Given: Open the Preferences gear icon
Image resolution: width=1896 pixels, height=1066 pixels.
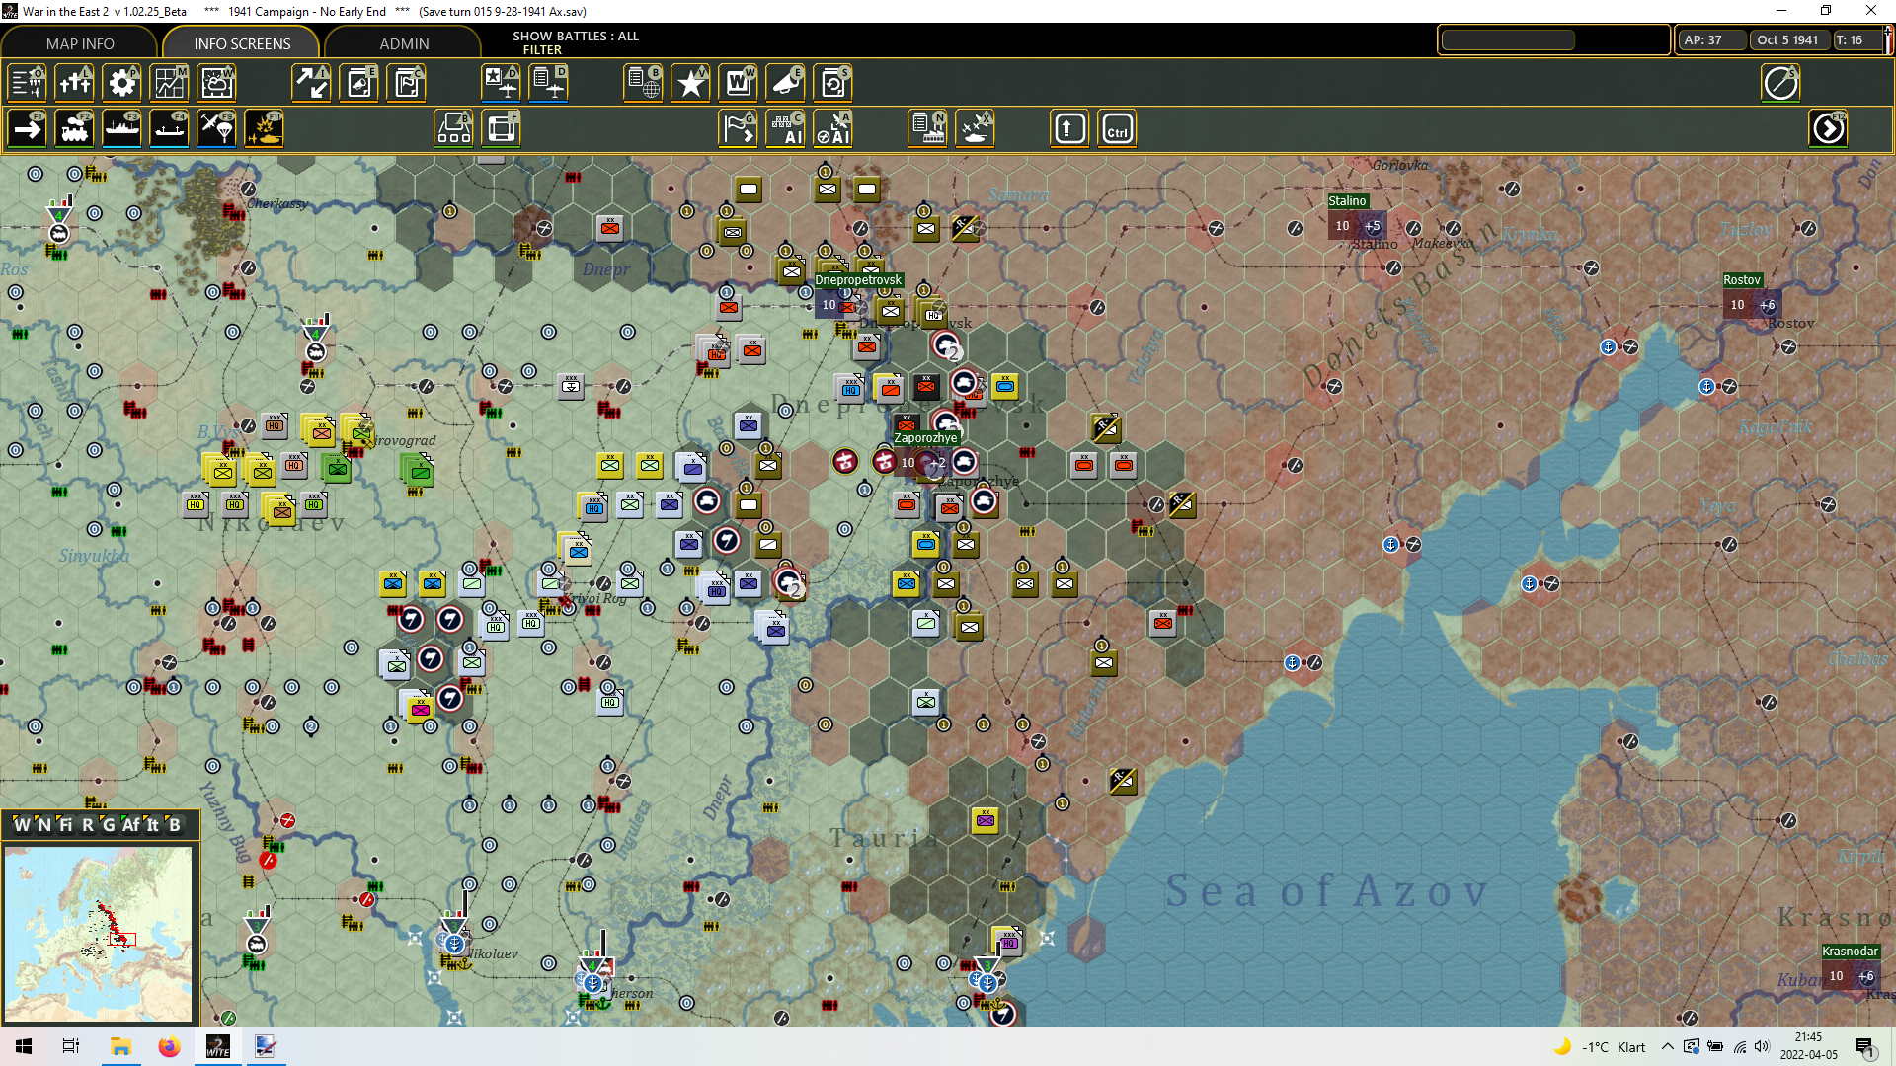Looking at the screenshot, I should 121,83.
